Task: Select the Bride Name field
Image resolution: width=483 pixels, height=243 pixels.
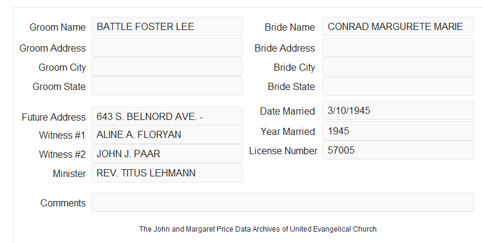Action: pos(398,26)
